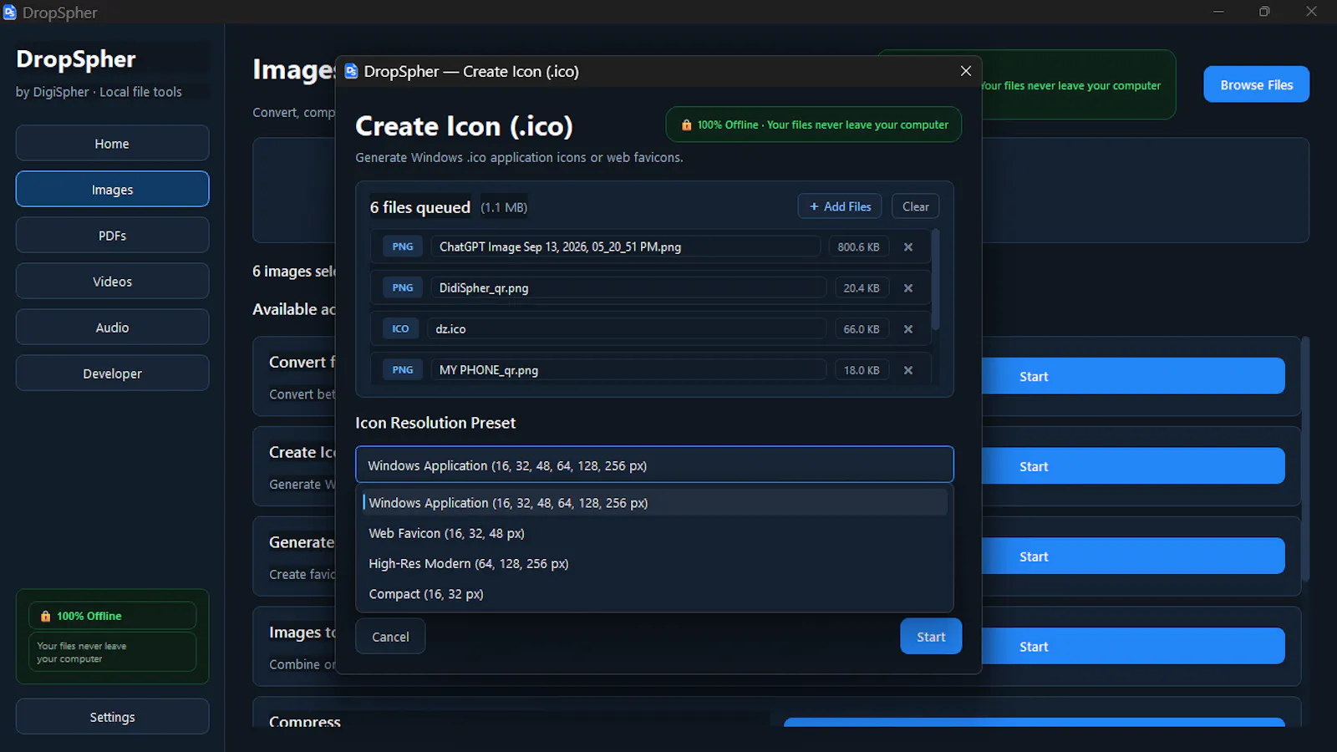Select Windows Application preset option

pos(654,503)
